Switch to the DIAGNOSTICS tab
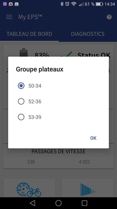 click(x=88, y=34)
